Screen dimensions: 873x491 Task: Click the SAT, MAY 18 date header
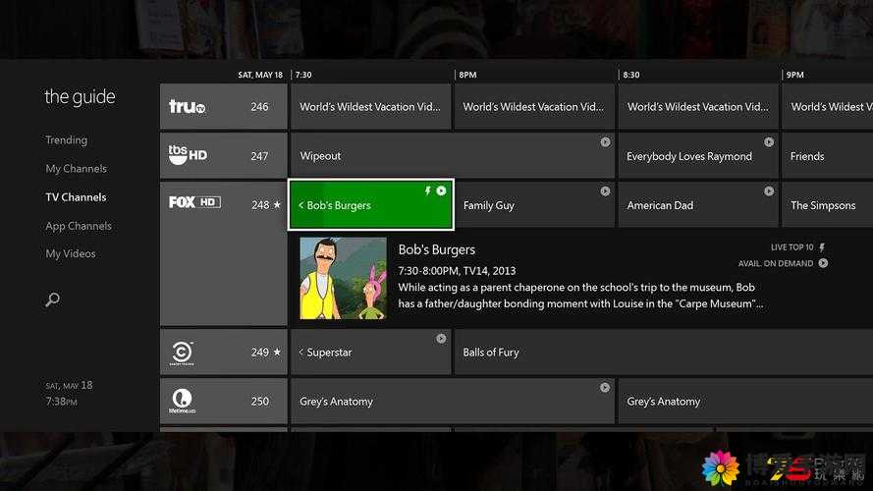(x=260, y=75)
